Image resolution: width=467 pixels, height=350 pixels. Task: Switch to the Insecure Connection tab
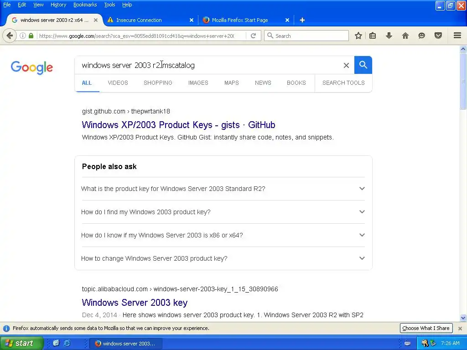tap(150, 20)
